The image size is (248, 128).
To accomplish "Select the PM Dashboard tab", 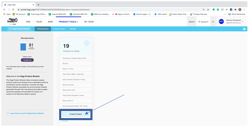I will coord(43,29).
